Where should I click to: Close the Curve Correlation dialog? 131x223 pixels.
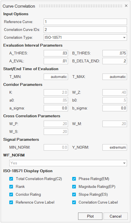126,6
